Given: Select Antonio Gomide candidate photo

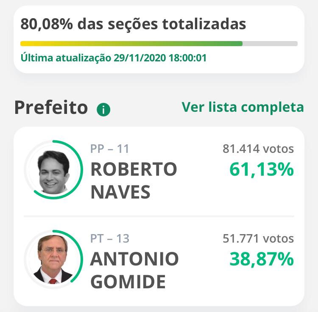Looking at the screenshot, I should [53, 259].
